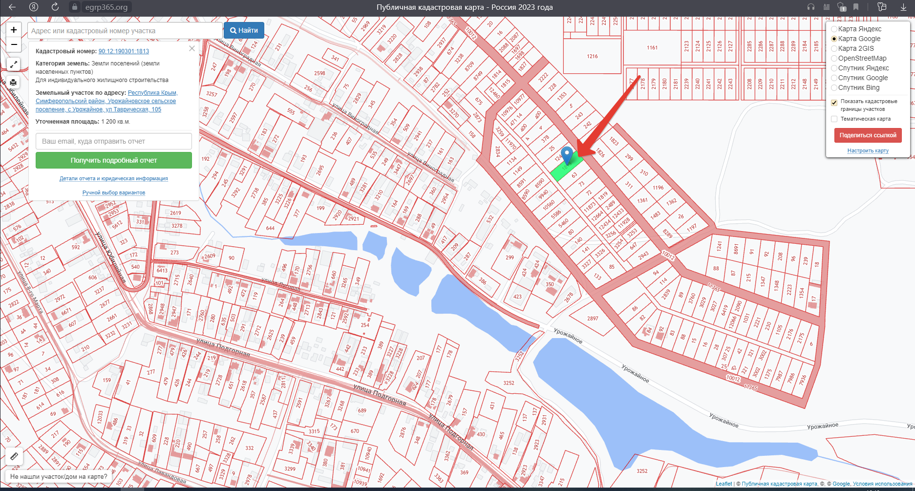Click parcel number 1216 on the map

(592, 57)
